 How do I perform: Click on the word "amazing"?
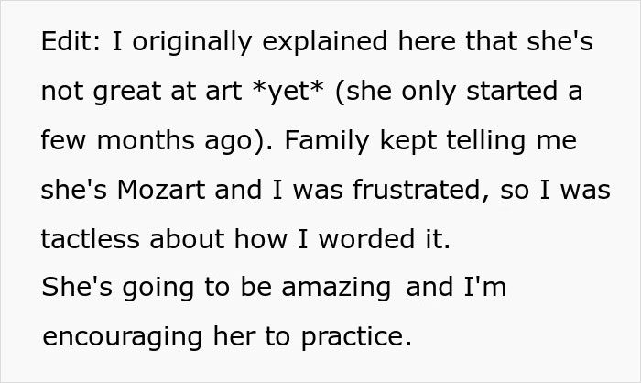(x=336, y=289)
